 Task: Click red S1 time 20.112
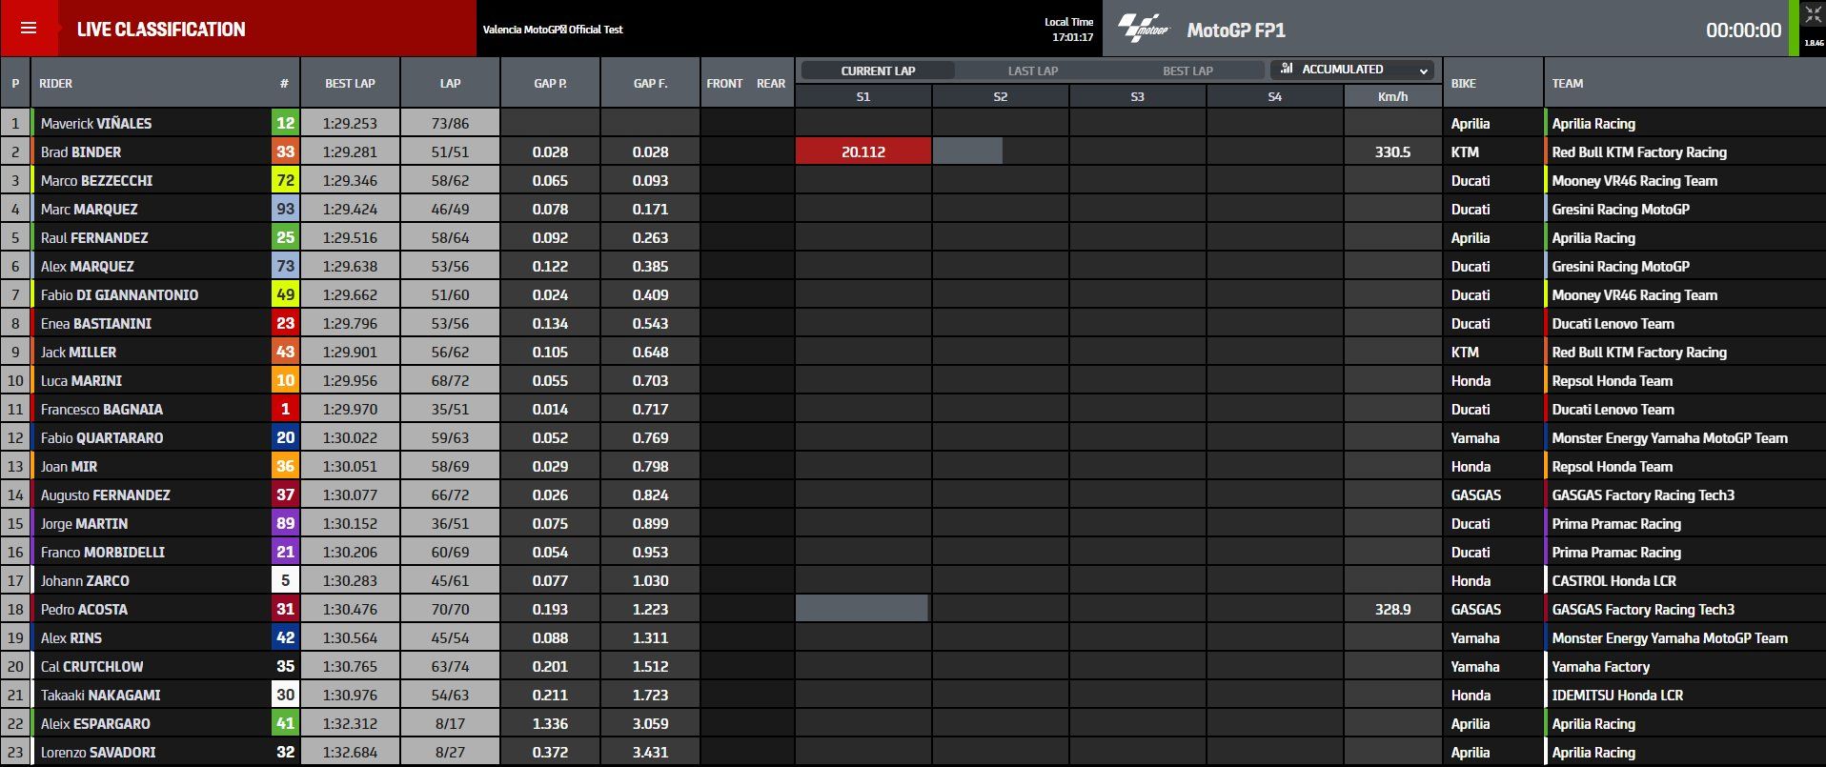pyautogui.click(x=862, y=151)
